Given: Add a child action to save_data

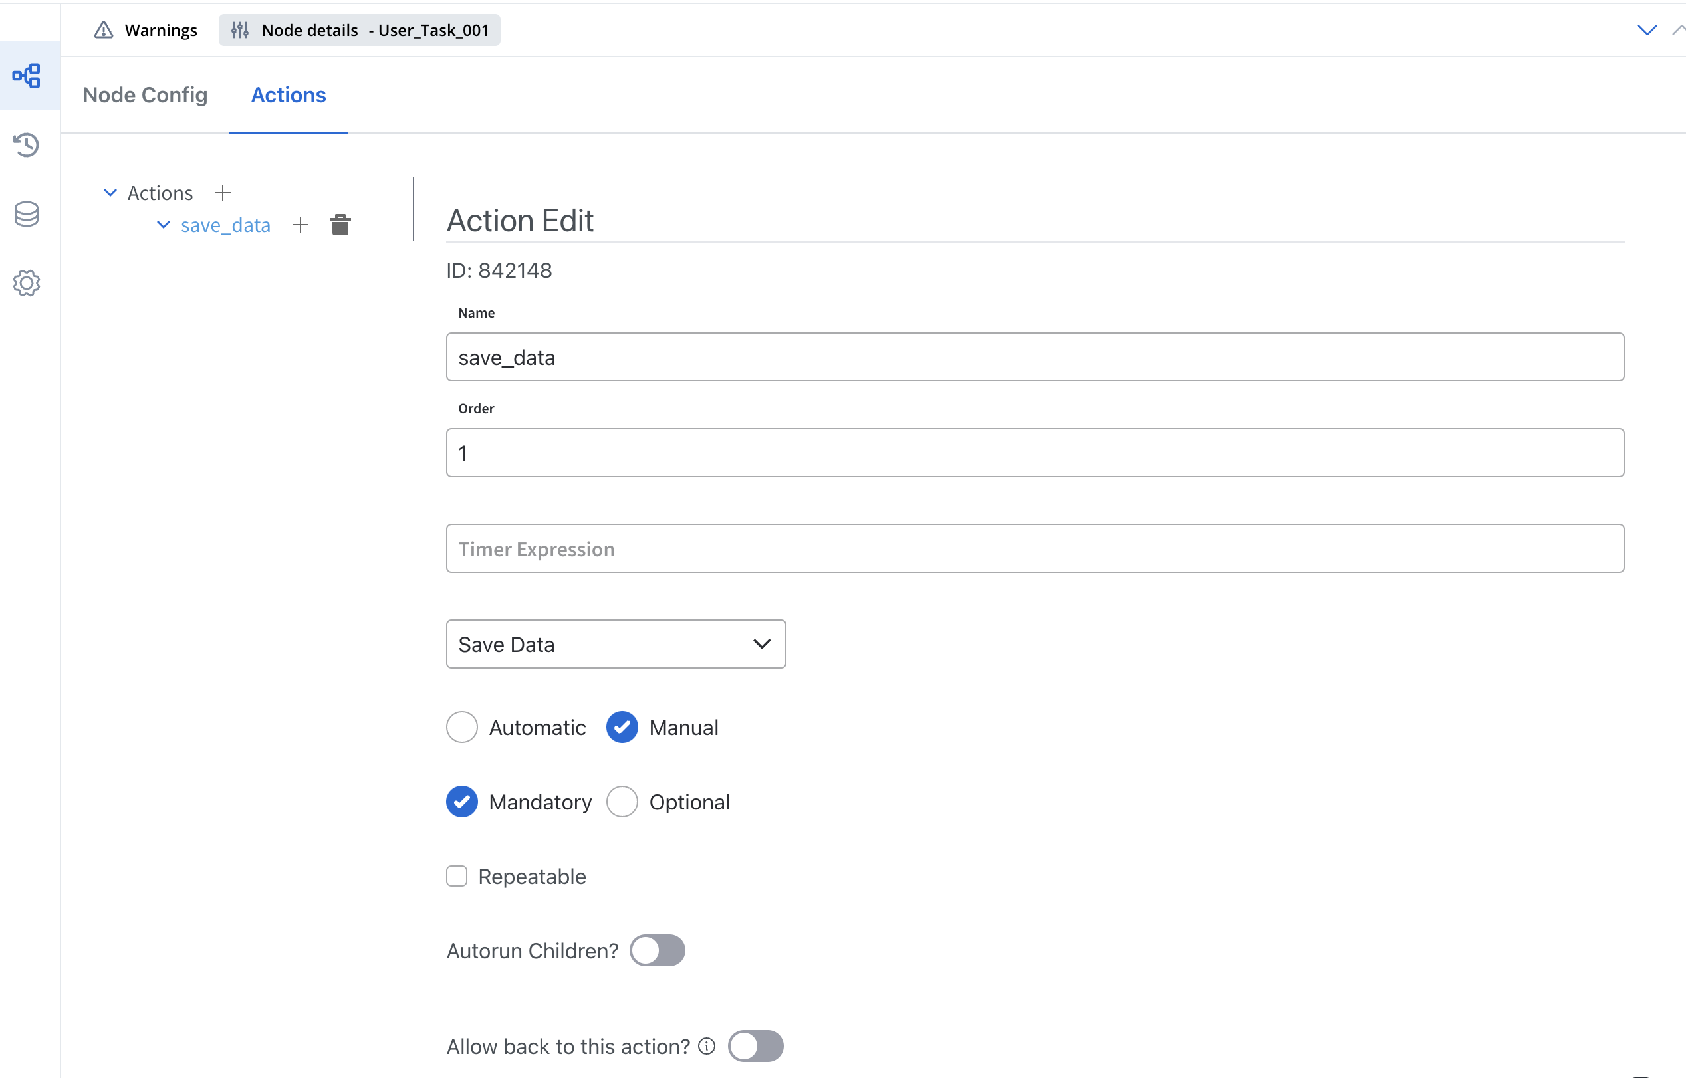Looking at the screenshot, I should point(301,225).
